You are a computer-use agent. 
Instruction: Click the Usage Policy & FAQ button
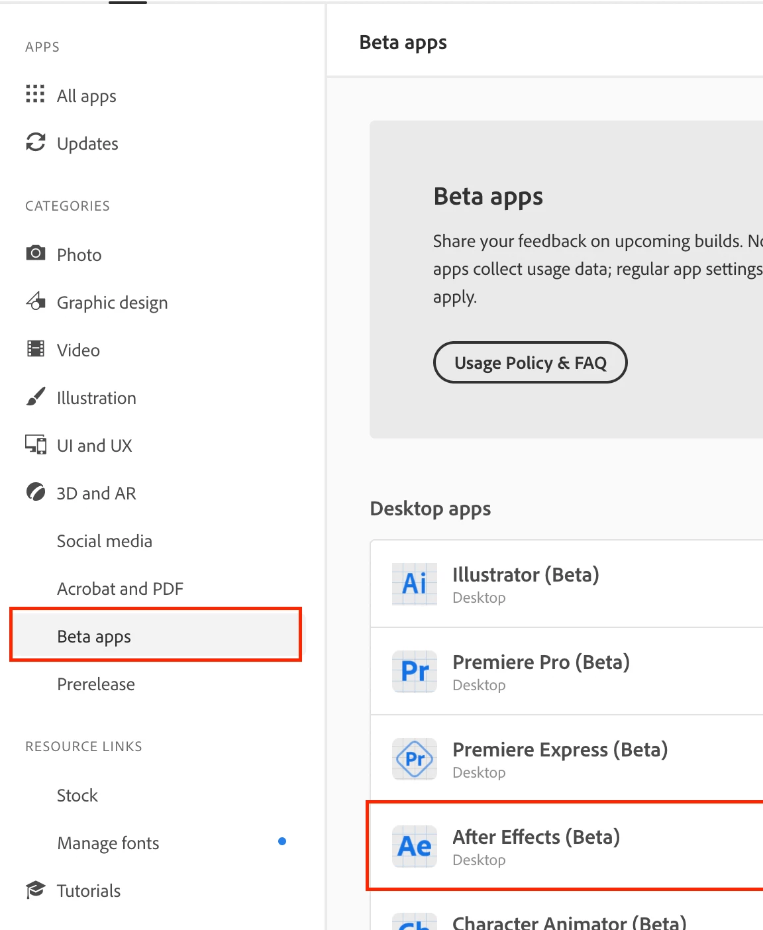pos(531,362)
